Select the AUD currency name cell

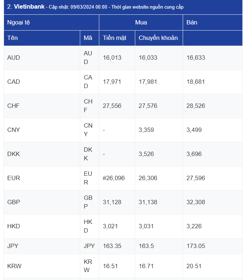click(42, 58)
